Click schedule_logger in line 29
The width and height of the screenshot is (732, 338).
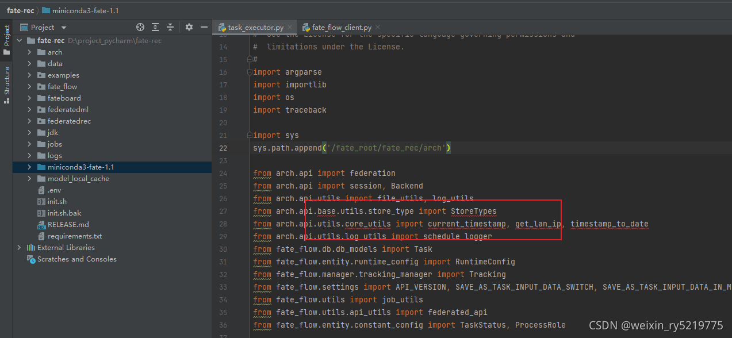[x=458, y=237]
